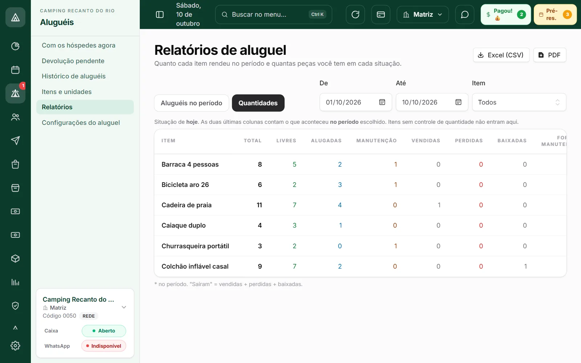Screen dimensions: 581x363
Task: Open calendar picker for Até date
Action: 458,102
